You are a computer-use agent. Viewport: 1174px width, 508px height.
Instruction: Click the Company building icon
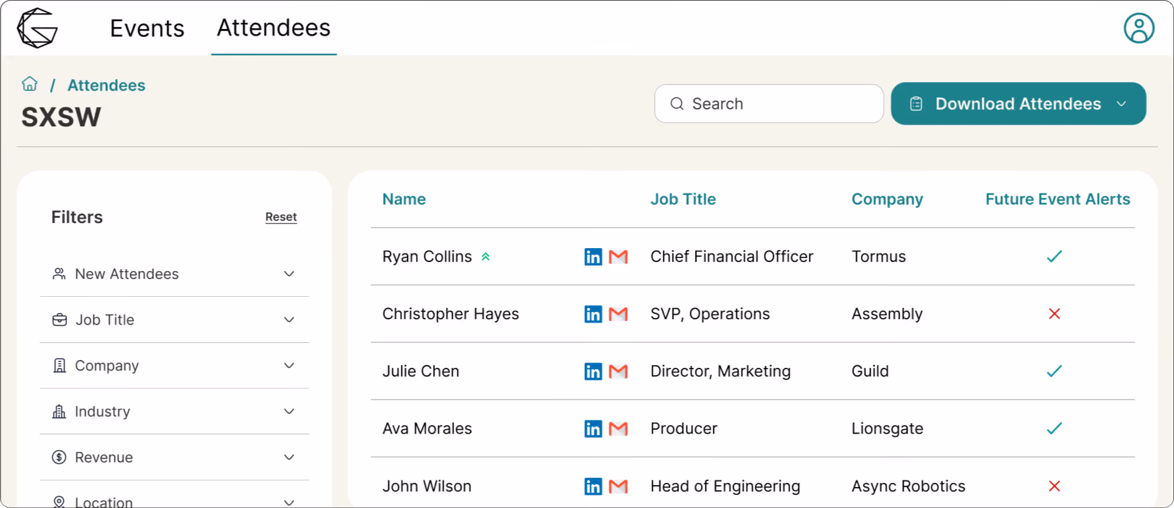59,365
